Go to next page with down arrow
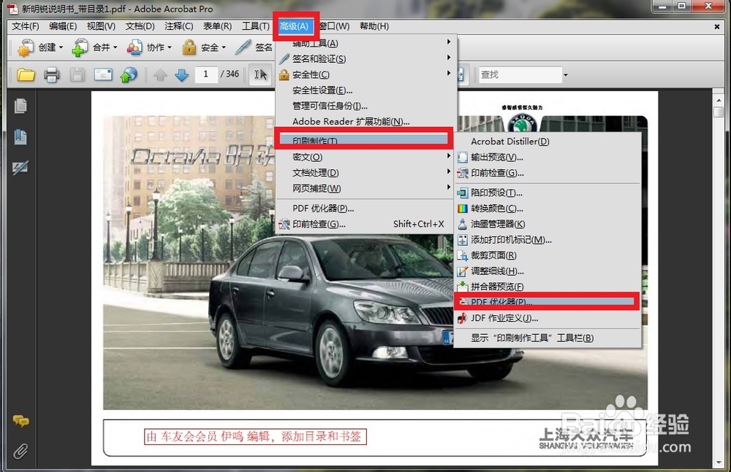The height and width of the screenshot is (472, 731). point(182,74)
